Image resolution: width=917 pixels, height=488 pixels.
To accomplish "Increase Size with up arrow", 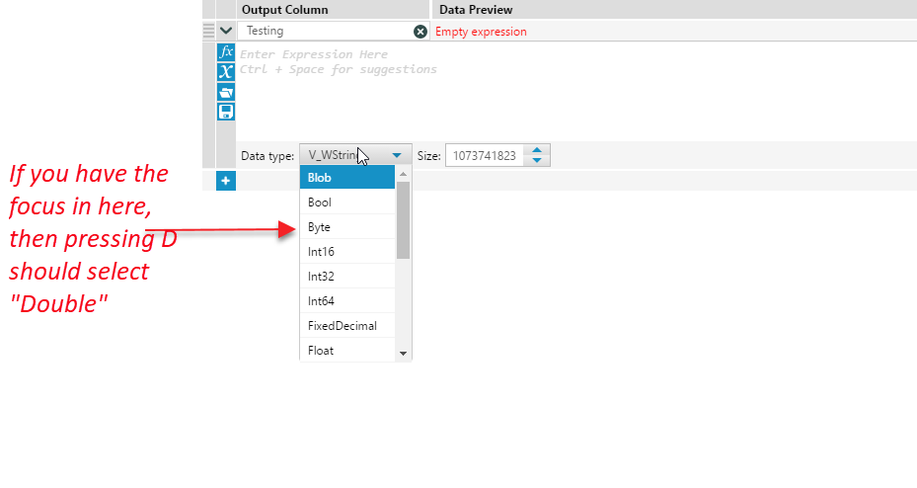I will tap(537, 150).
